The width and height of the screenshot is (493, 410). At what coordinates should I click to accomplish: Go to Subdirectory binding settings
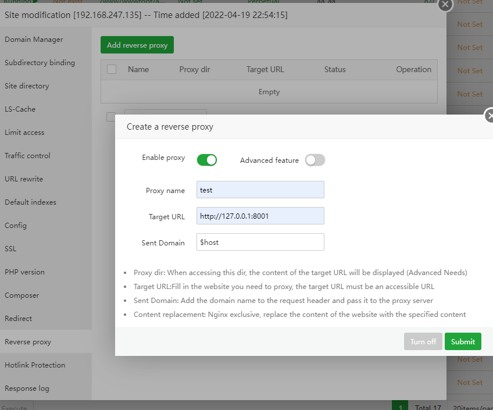click(40, 63)
